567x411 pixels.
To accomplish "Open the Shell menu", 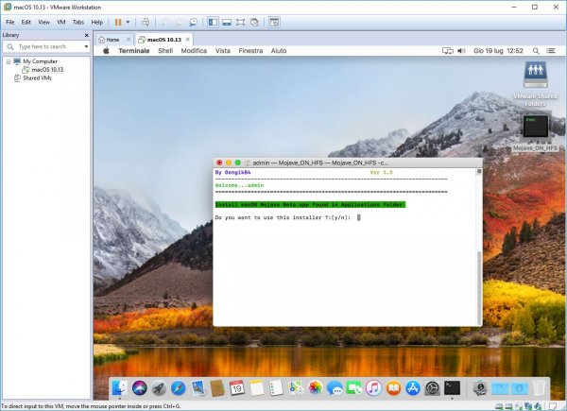I will click(x=165, y=51).
